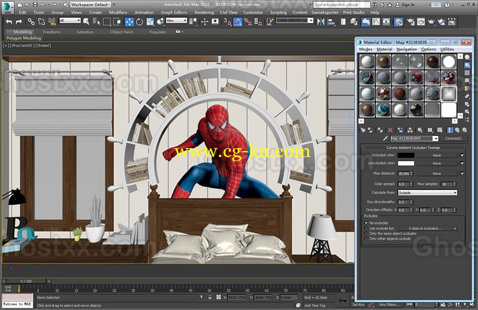Activate the Select by Name tool
This screenshot has width=478, height=310.
[97, 22]
